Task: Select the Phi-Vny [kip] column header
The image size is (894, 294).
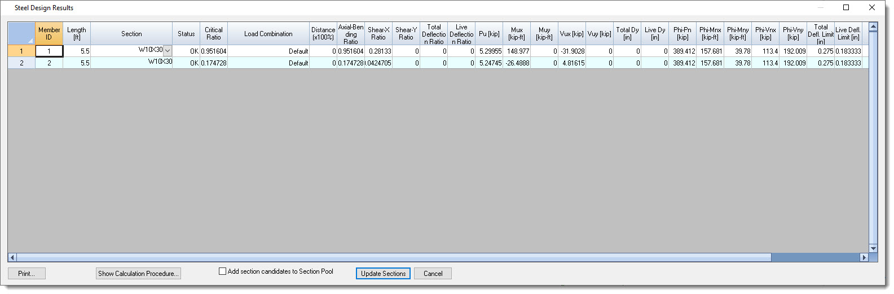Action: click(x=793, y=34)
